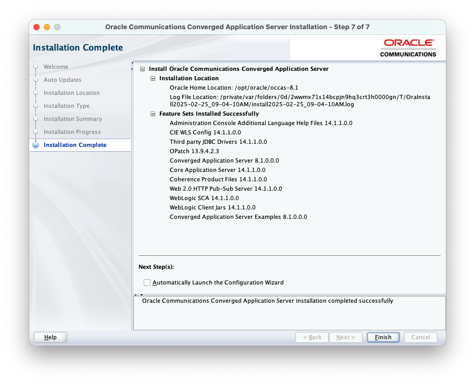475x384 pixels.
Task: Click the Welcome step bullet icon
Action: click(x=36, y=67)
